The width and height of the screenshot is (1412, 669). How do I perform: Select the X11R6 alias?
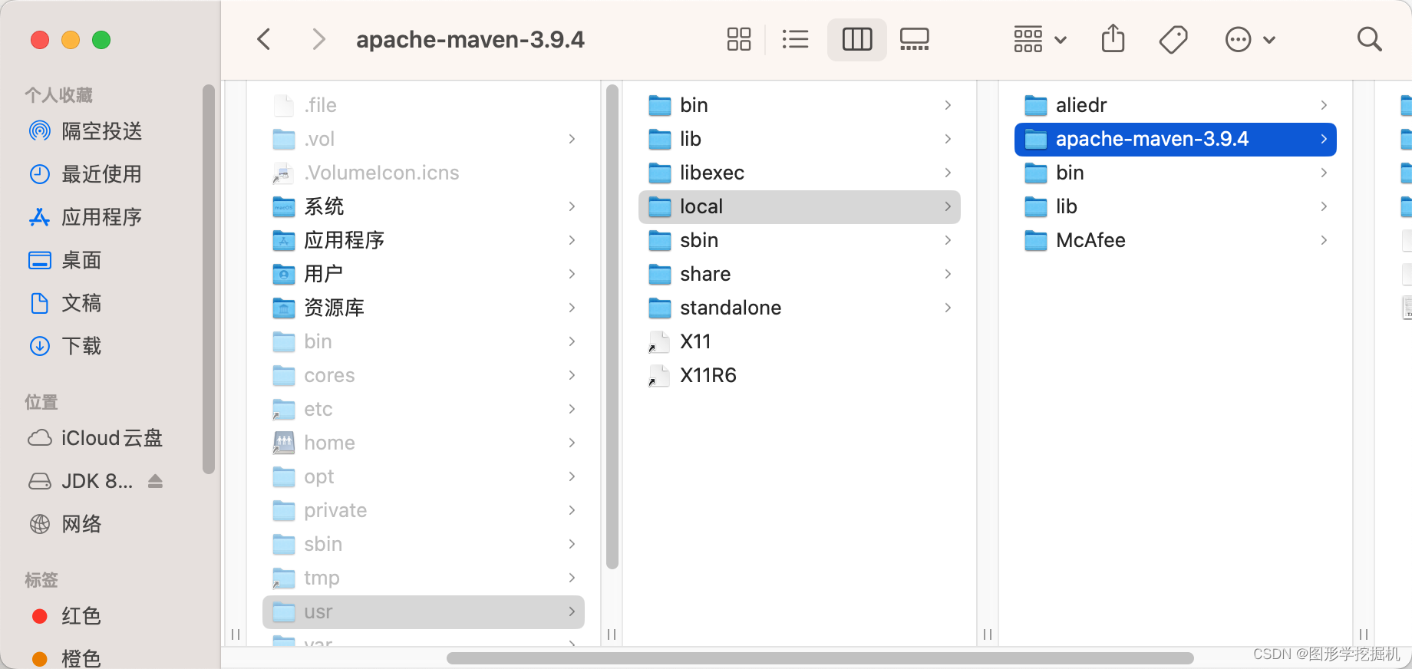(800, 375)
